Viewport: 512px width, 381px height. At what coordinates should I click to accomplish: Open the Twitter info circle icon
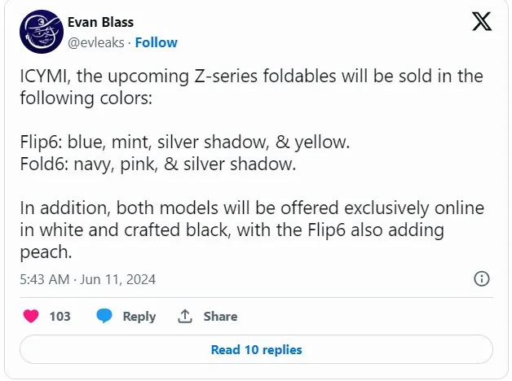click(x=481, y=279)
